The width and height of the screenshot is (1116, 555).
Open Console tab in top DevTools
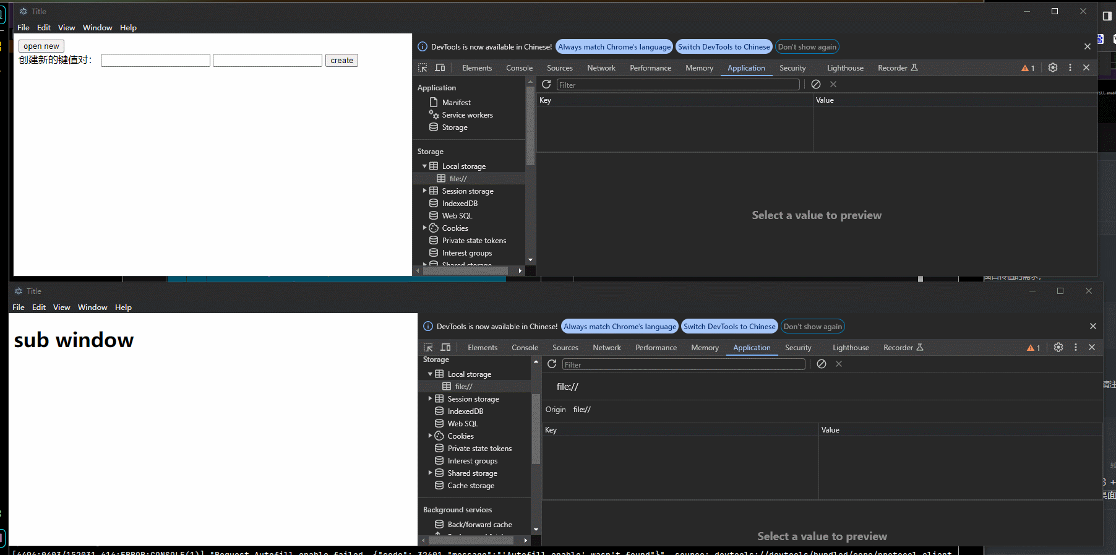coord(519,68)
